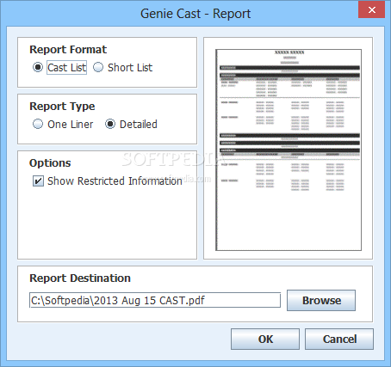Click the Report Format heading
Image resolution: width=391 pixels, height=367 pixels.
click(x=68, y=50)
